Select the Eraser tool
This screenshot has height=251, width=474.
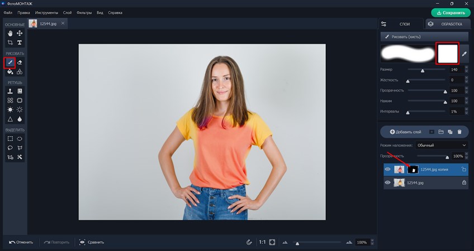coord(20,62)
